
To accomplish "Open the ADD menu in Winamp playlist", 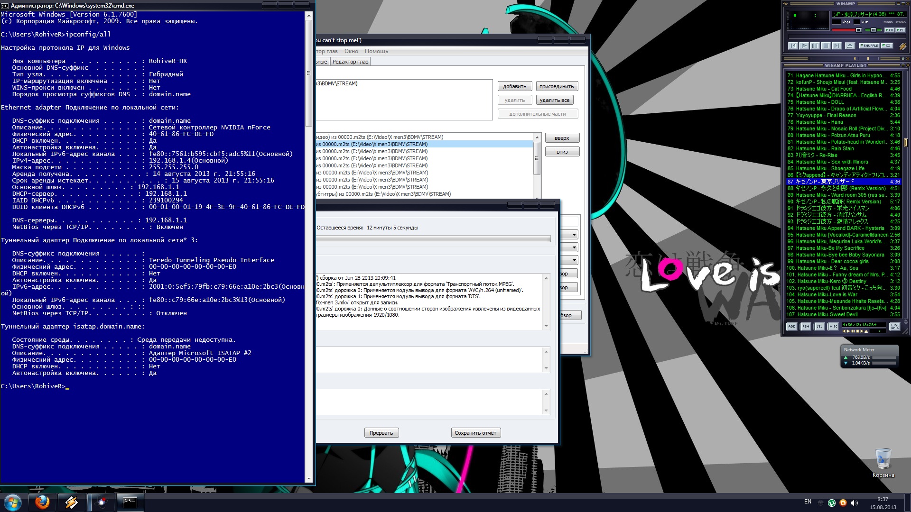I will 791,326.
